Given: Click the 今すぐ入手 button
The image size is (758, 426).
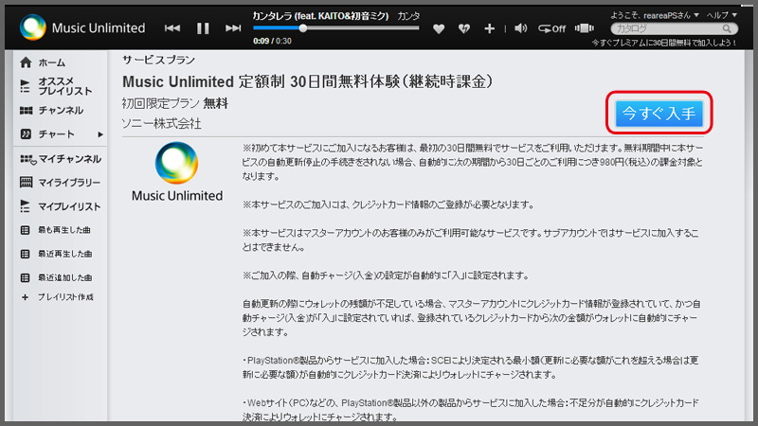Looking at the screenshot, I should (659, 113).
